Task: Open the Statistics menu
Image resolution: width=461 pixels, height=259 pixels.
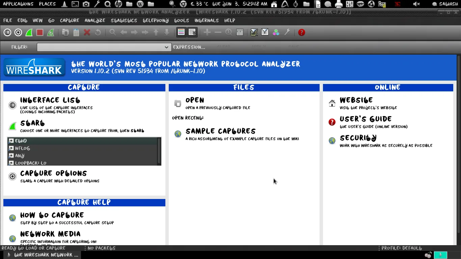Action: point(124,21)
